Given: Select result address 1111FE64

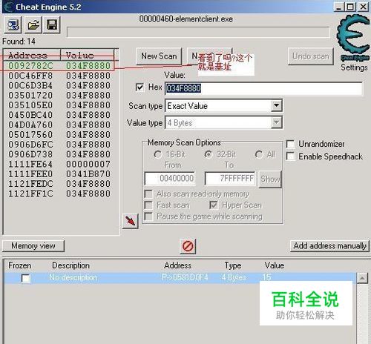Looking at the screenshot, I should click(30, 164).
